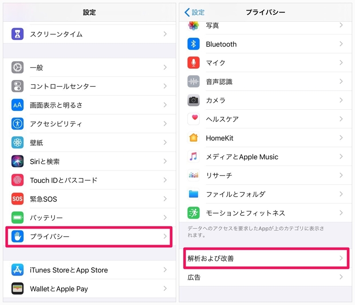Open WalletとApple Pay settings
The height and width of the screenshot is (305, 355).
click(x=90, y=289)
